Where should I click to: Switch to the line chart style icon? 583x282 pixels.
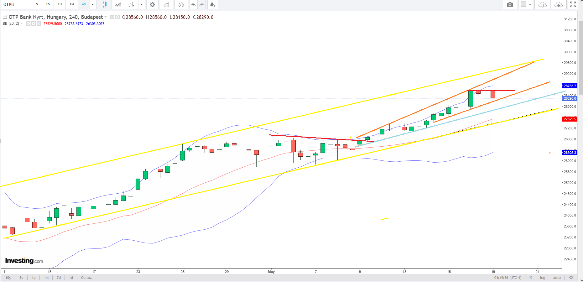point(118,4)
